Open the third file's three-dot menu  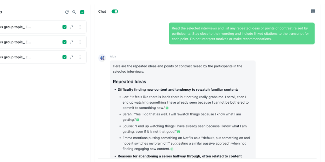coord(80,57)
